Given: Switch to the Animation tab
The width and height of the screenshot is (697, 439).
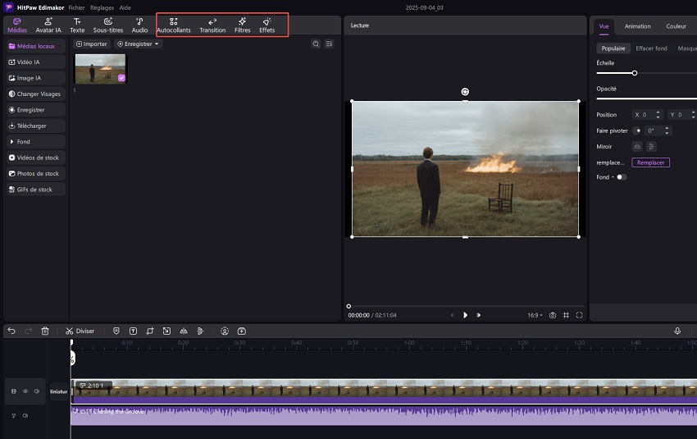Looking at the screenshot, I should (x=637, y=26).
